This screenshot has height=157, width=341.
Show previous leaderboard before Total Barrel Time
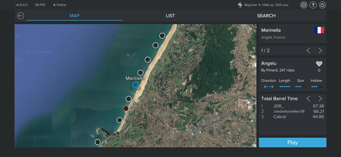pyautogui.click(x=308, y=99)
